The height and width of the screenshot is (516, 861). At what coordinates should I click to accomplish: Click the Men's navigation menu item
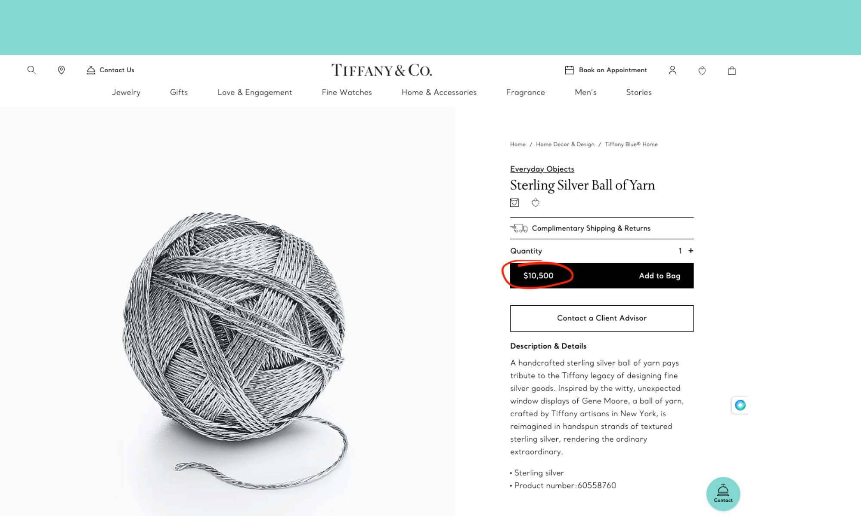[585, 92]
